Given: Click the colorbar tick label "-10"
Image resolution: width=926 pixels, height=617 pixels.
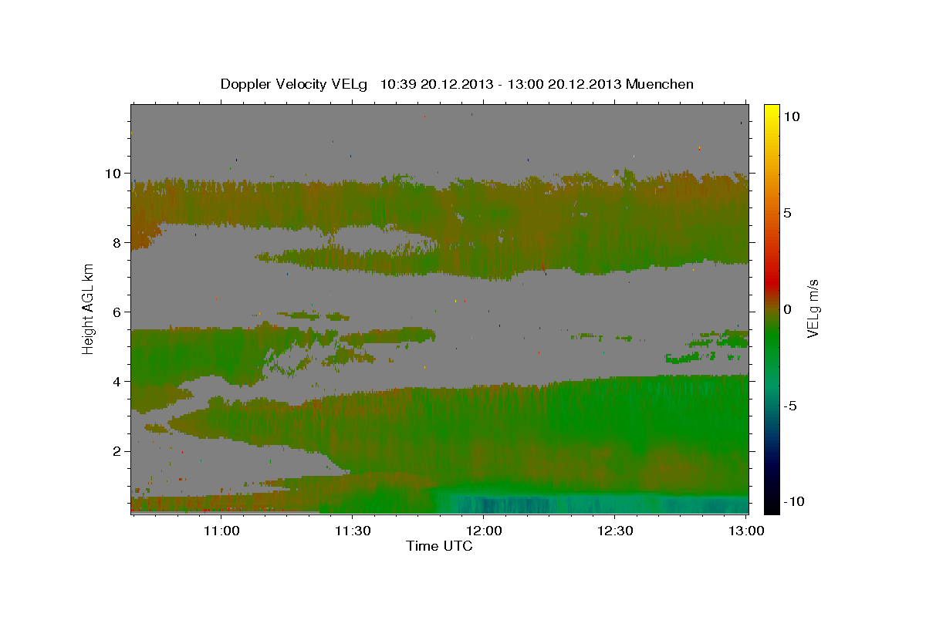Looking at the screenshot, I should click(794, 502).
